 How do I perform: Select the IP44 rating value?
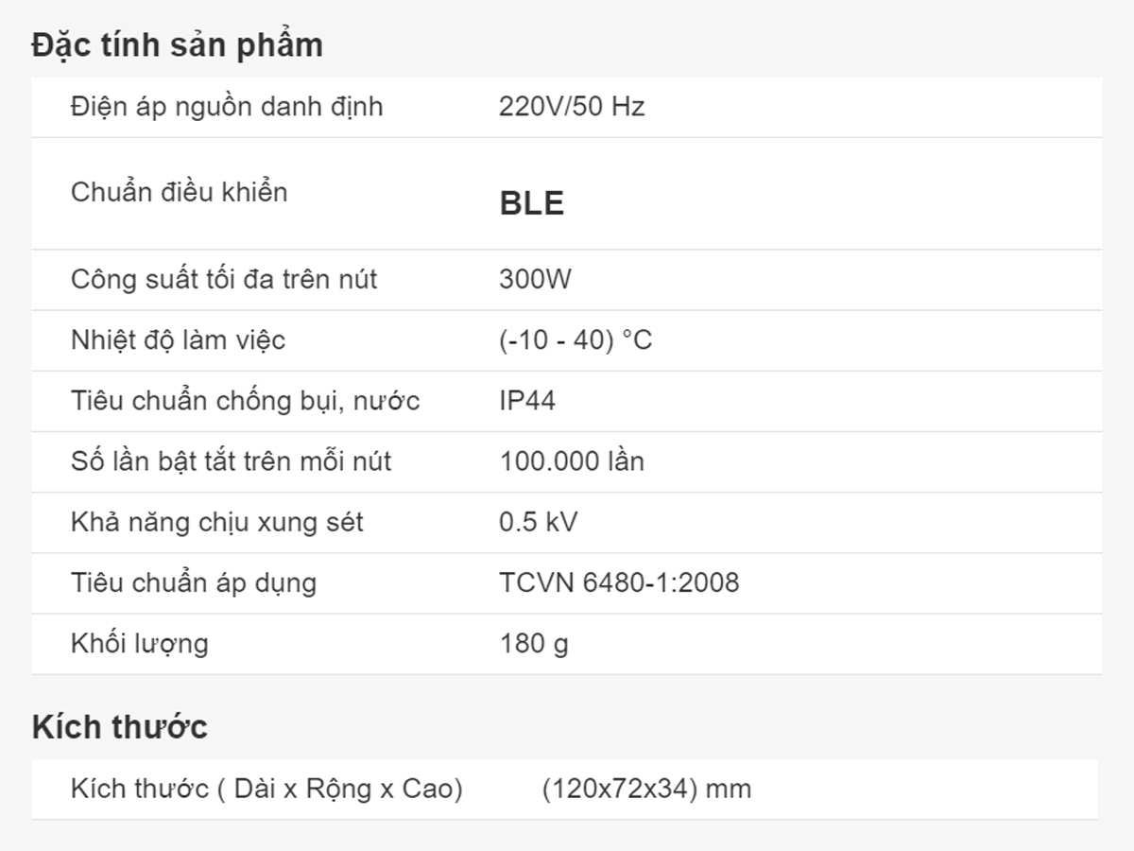(527, 401)
